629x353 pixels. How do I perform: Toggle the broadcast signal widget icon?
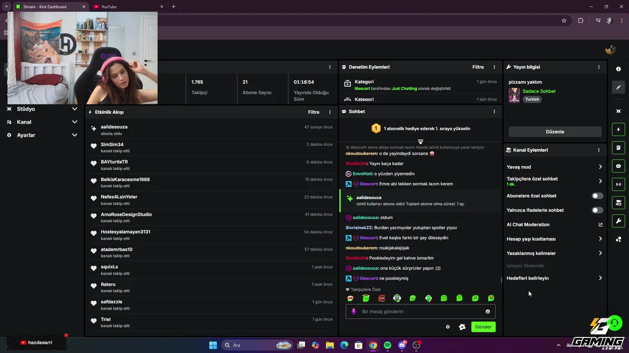point(618,184)
